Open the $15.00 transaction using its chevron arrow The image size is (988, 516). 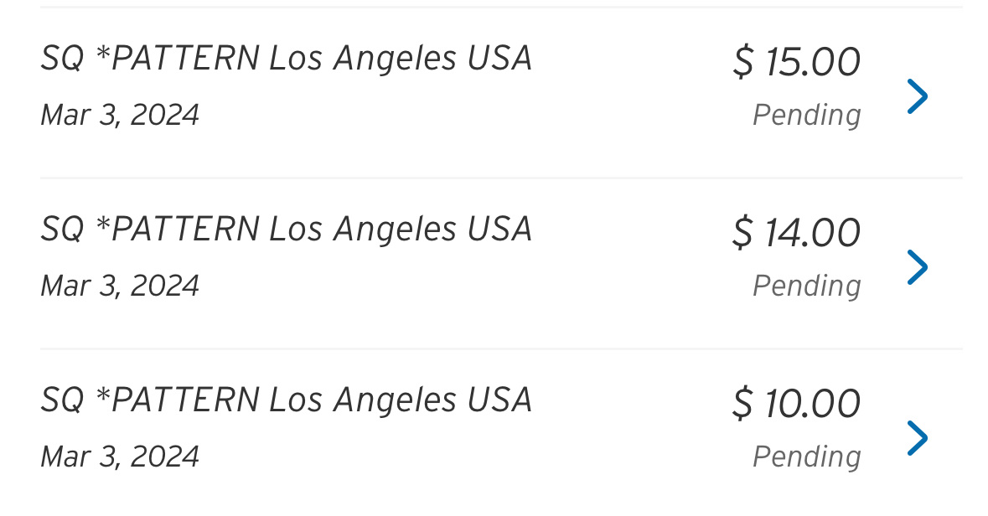click(x=918, y=96)
